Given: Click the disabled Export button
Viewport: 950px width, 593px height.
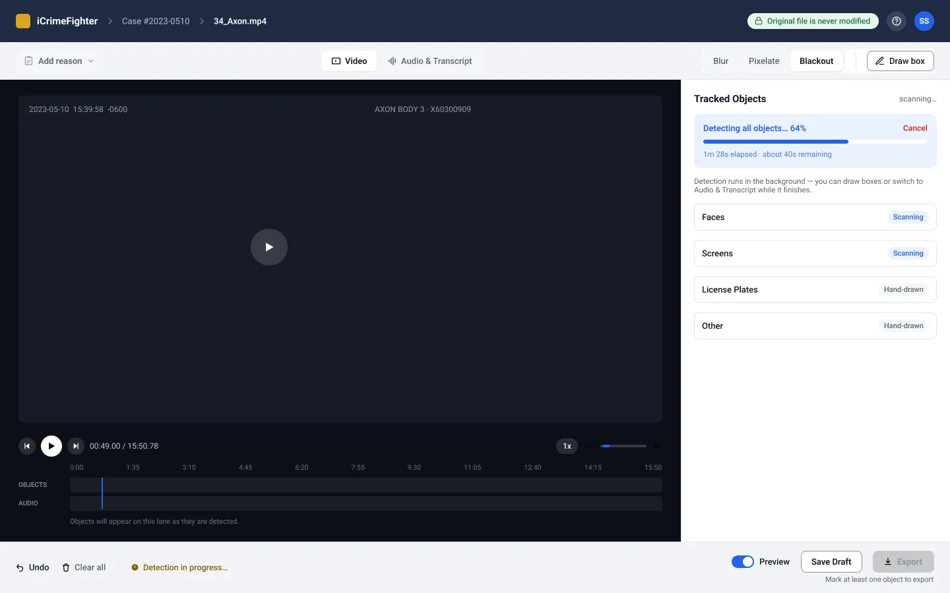Looking at the screenshot, I should click(x=903, y=562).
